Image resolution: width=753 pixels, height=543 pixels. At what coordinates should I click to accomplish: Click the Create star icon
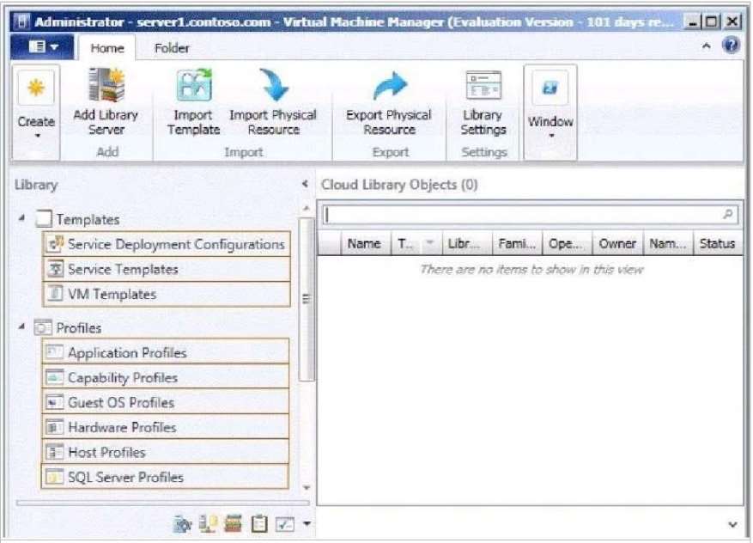tap(36, 88)
